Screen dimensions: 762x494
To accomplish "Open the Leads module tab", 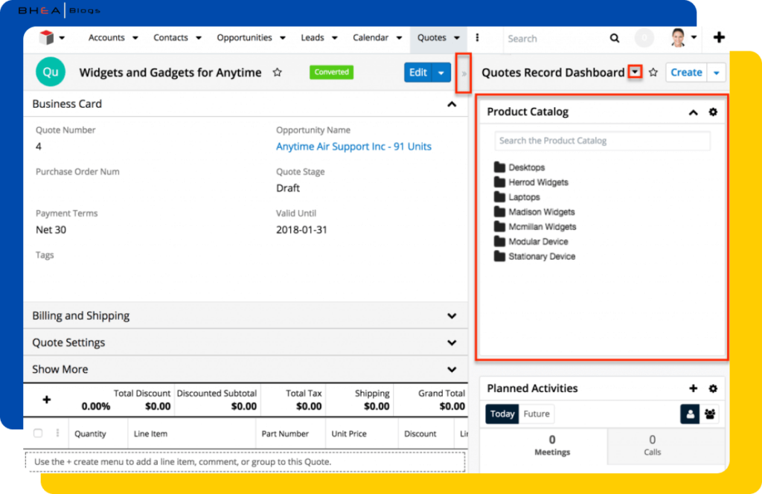I will tap(313, 37).
